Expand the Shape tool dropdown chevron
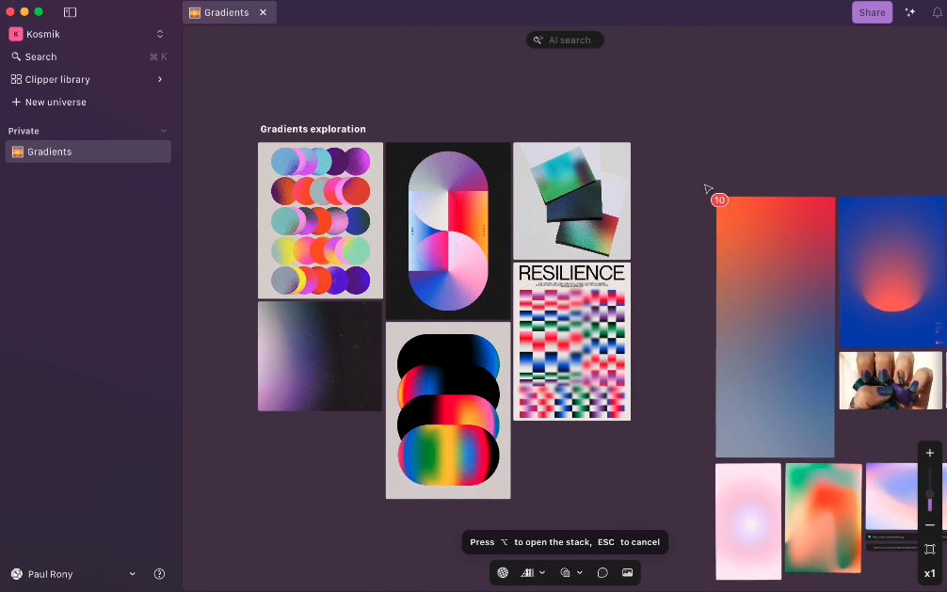 click(580, 572)
